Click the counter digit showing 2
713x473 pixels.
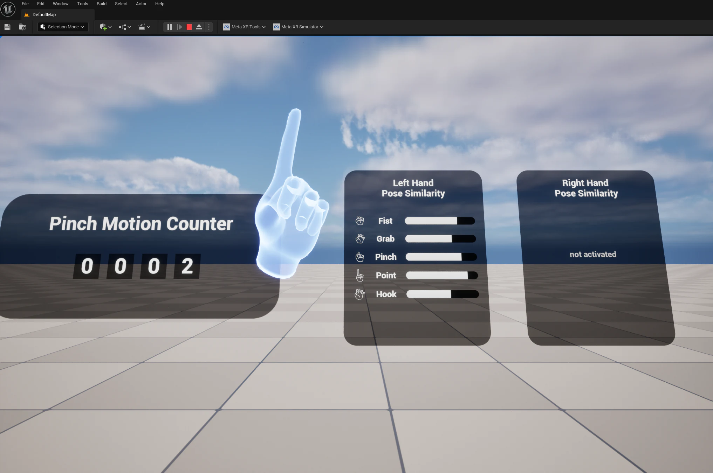pyautogui.click(x=187, y=266)
